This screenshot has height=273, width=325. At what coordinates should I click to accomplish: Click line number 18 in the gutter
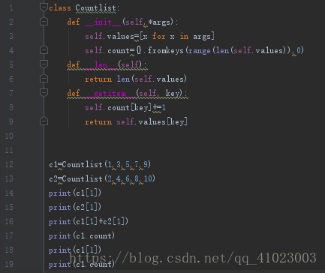(x=9, y=250)
